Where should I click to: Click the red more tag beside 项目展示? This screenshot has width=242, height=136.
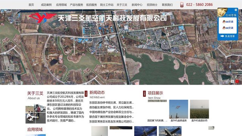tap(144, 94)
